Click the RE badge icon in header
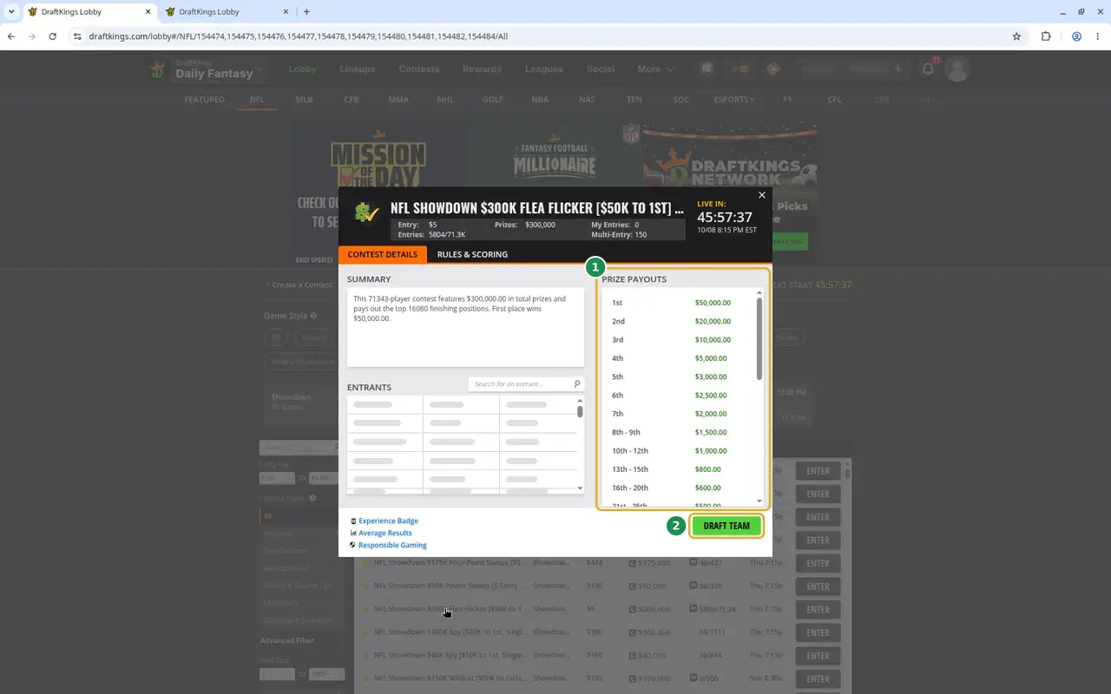Image resolution: width=1111 pixels, height=694 pixels. (707, 69)
